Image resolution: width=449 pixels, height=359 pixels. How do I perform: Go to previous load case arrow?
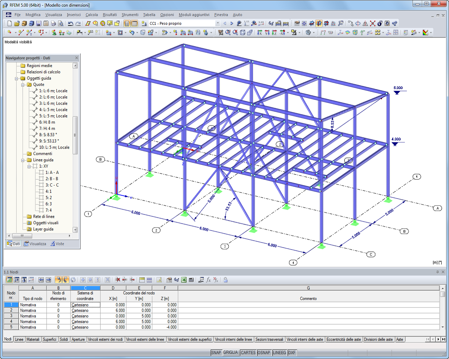coord(225,23)
